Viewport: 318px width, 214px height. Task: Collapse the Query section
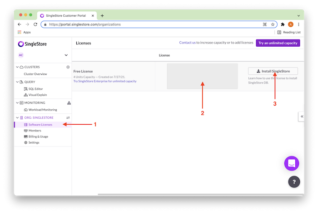[17, 82]
